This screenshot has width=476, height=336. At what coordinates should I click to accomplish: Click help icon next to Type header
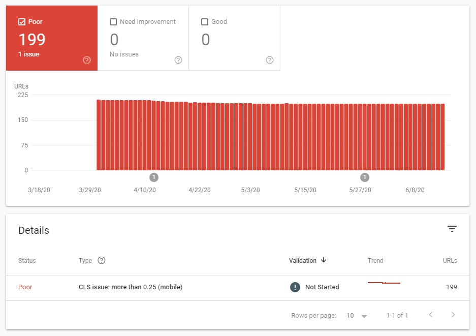tap(102, 260)
